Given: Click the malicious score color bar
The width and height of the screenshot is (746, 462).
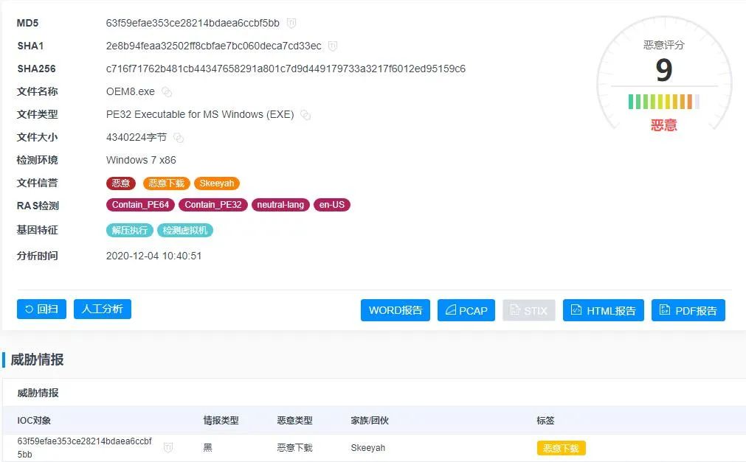Looking at the screenshot, I should coord(663,102).
